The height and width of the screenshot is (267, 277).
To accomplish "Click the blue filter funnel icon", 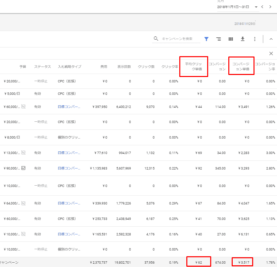I will point(206,39).
